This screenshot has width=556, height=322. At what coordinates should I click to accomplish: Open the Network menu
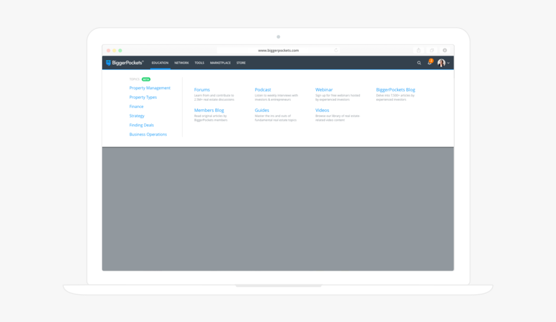pos(182,63)
